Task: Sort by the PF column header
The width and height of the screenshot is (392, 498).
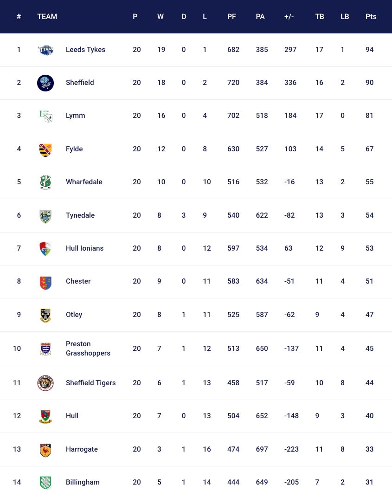Action: 231,17
